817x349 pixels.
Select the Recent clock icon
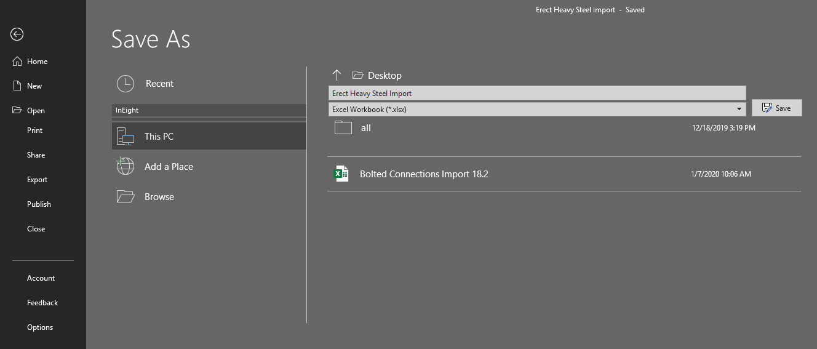pos(126,84)
